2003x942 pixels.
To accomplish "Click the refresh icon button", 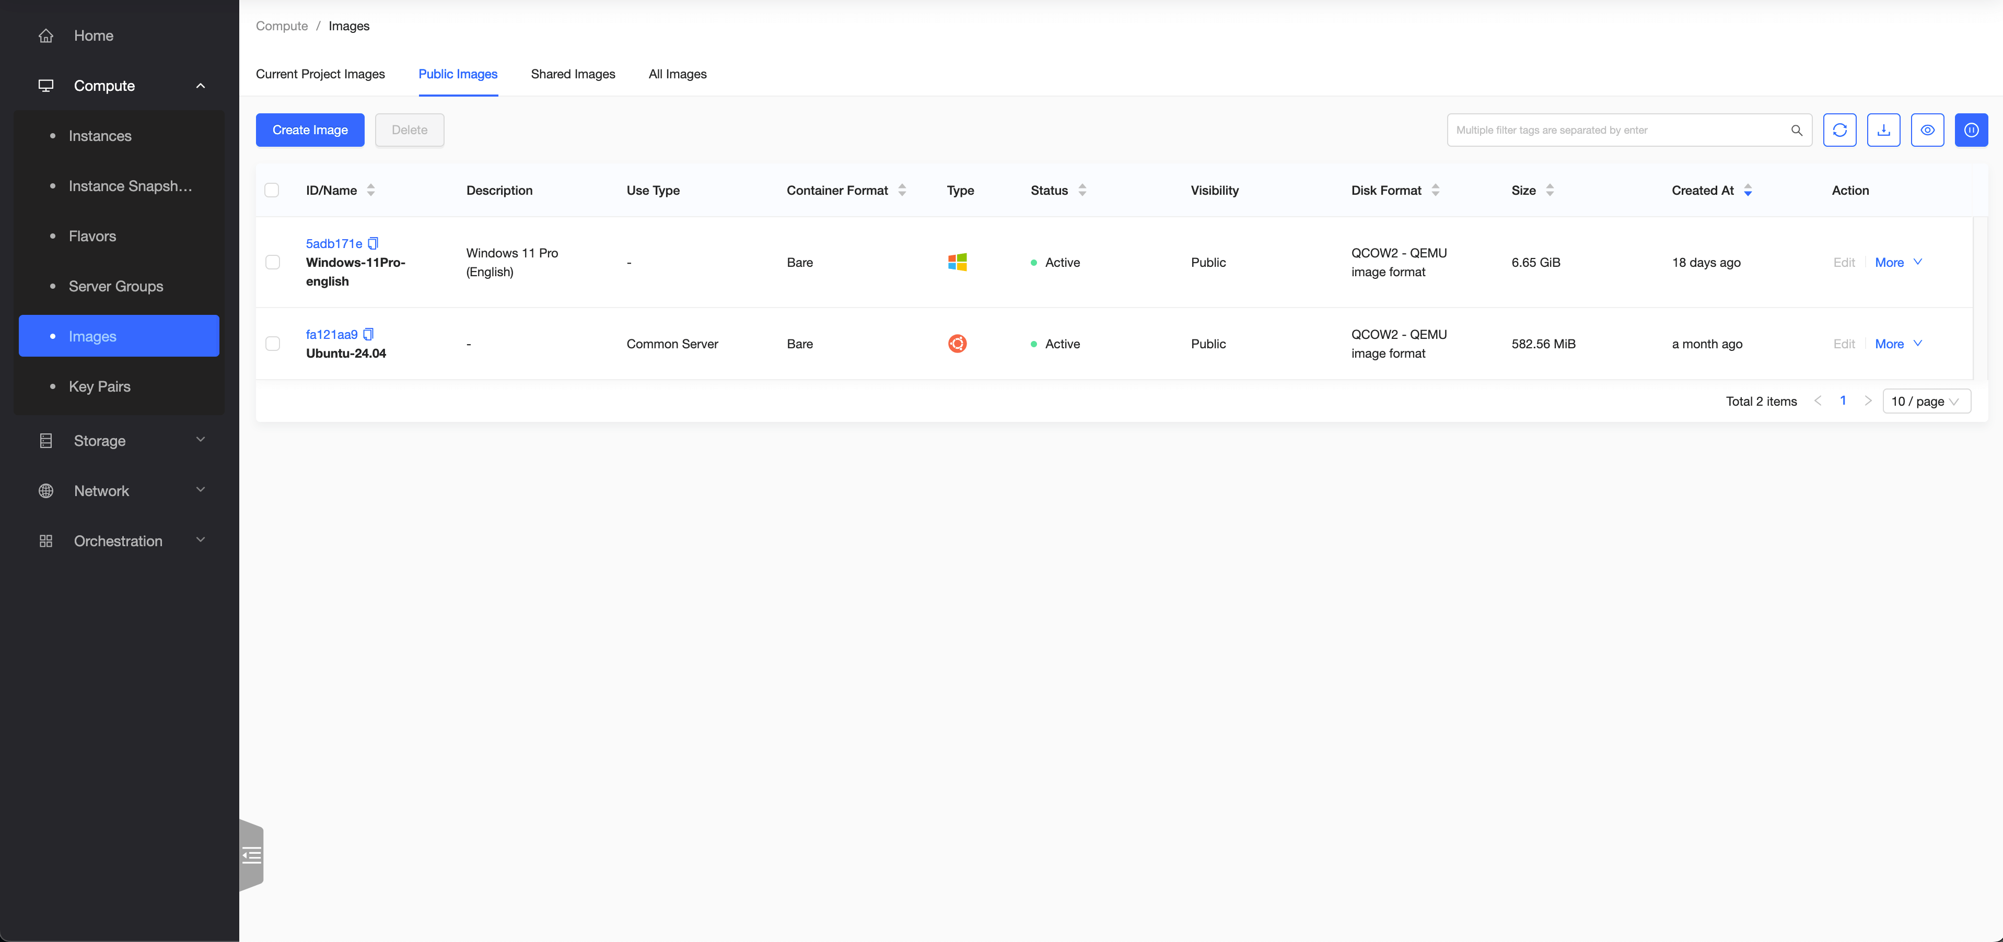I will 1839,130.
